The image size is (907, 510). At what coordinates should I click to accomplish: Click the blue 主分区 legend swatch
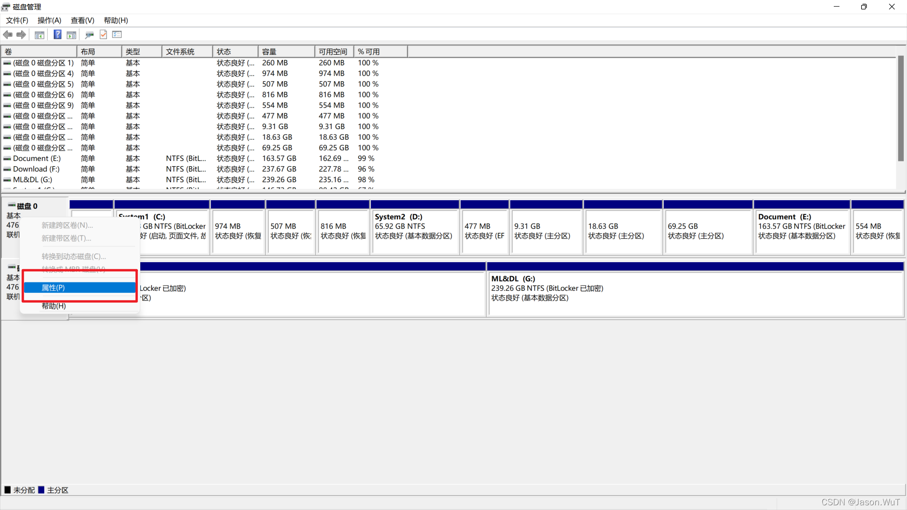tap(41, 490)
